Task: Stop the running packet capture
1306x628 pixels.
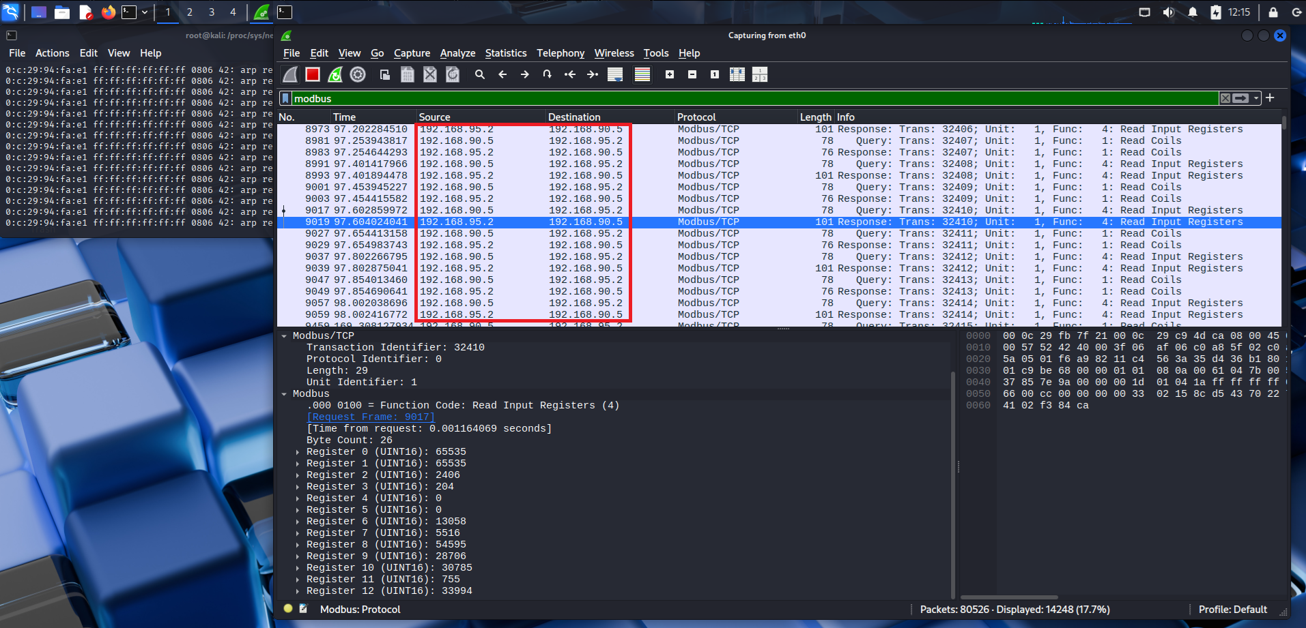Action: click(x=313, y=74)
